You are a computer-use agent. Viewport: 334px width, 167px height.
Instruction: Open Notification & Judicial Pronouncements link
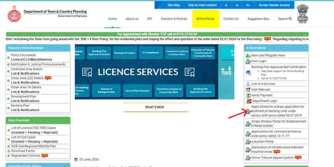click(38, 64)
